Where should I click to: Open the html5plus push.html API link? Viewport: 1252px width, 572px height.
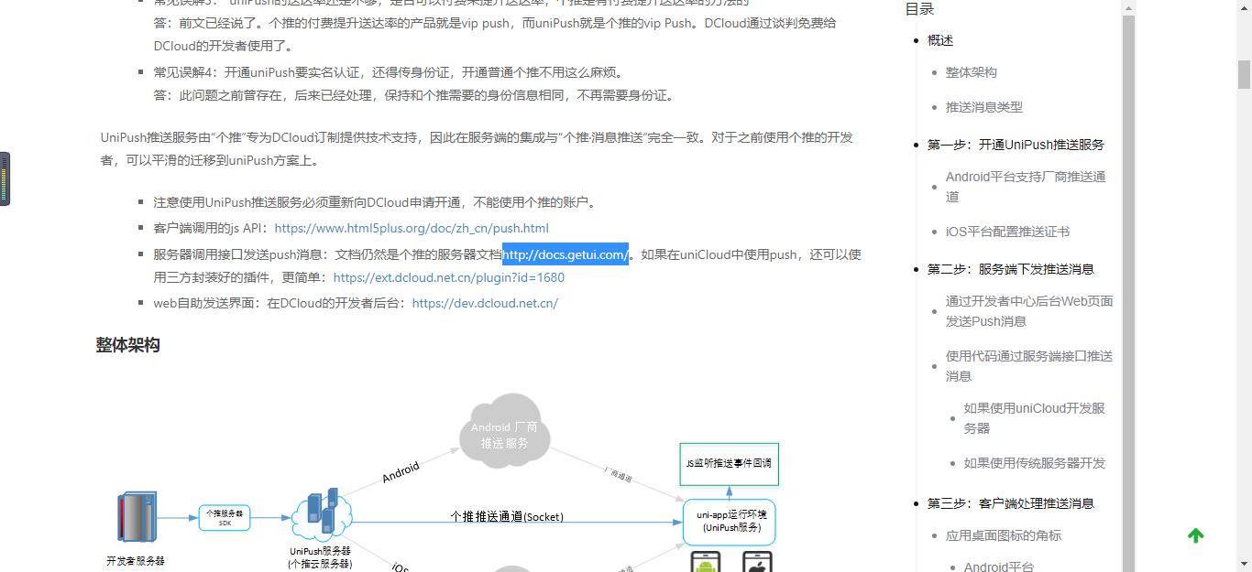pos(412,228)
